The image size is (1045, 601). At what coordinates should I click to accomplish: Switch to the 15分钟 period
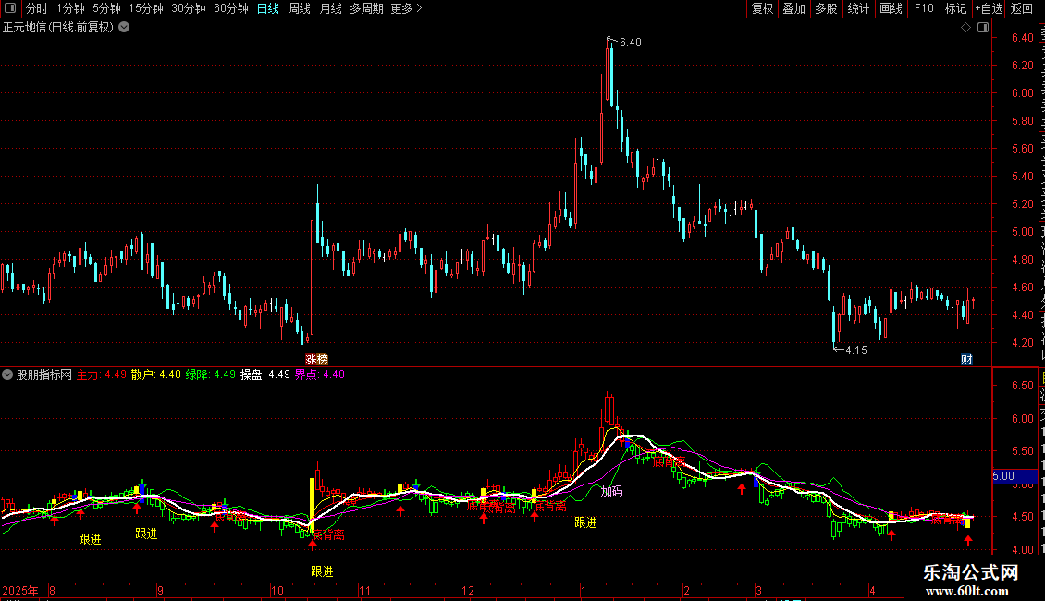coord(145,8)
